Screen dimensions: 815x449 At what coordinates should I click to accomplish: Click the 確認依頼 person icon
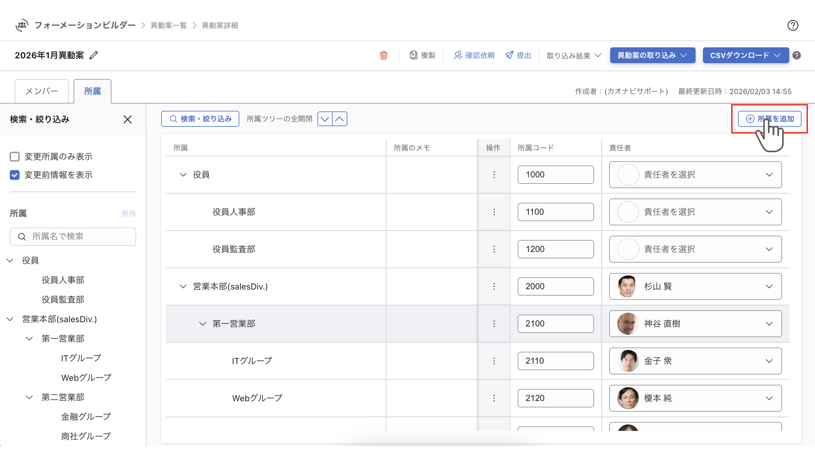click(x=458, y=55)
